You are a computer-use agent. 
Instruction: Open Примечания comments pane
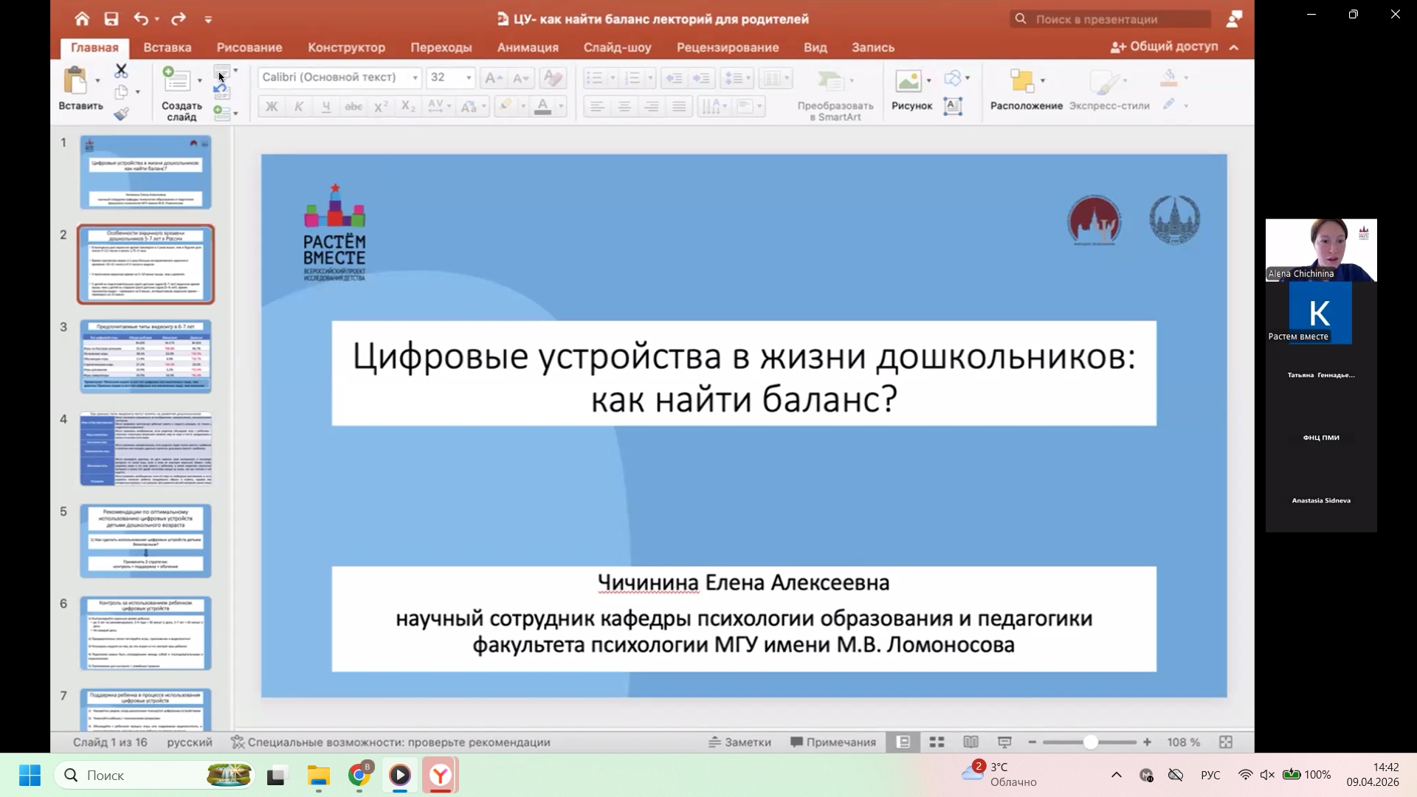833,742
